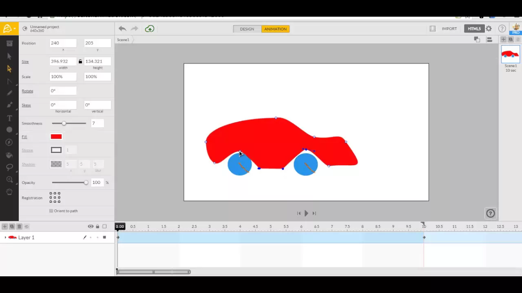The image size is (522, 293).
Task: Add a new layer in timeline
Action: [4, 226]
